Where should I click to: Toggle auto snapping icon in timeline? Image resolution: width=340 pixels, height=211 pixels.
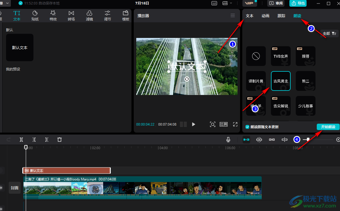tap(259, 140)
